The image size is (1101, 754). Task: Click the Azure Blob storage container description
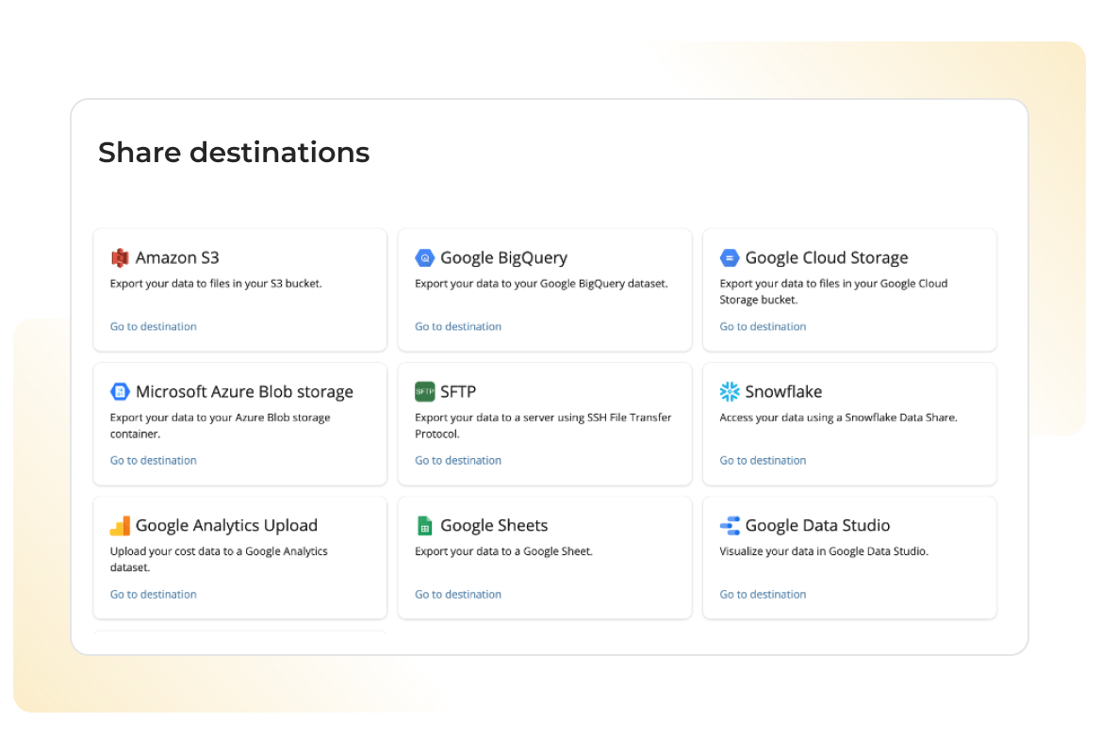[220, 425]
